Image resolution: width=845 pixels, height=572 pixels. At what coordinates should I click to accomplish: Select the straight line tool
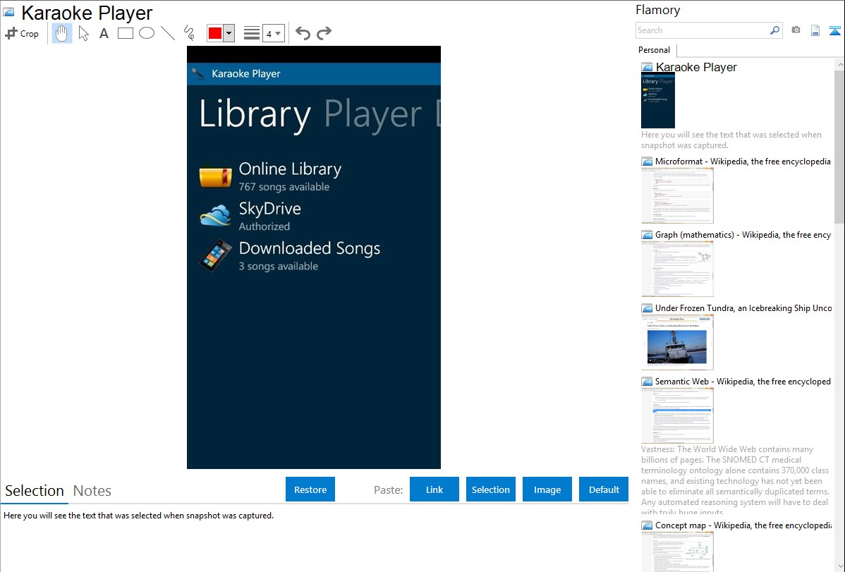(x=168, y=33)
